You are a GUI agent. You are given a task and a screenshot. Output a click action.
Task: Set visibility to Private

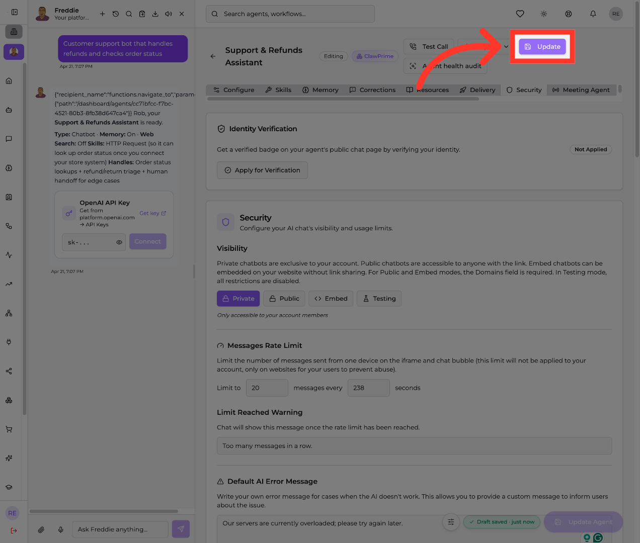[238, 299]
